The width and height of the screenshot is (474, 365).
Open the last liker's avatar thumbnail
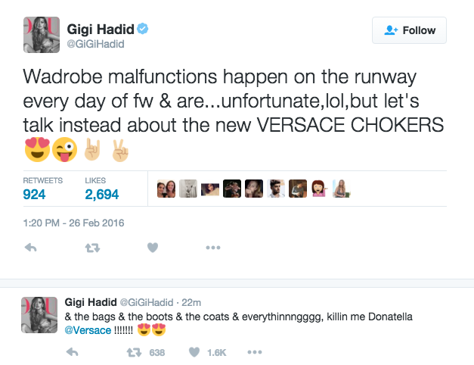pyautogui.click(x=341, y=190)
